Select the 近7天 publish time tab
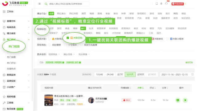197x111 pixels. [x=120, y=75]
